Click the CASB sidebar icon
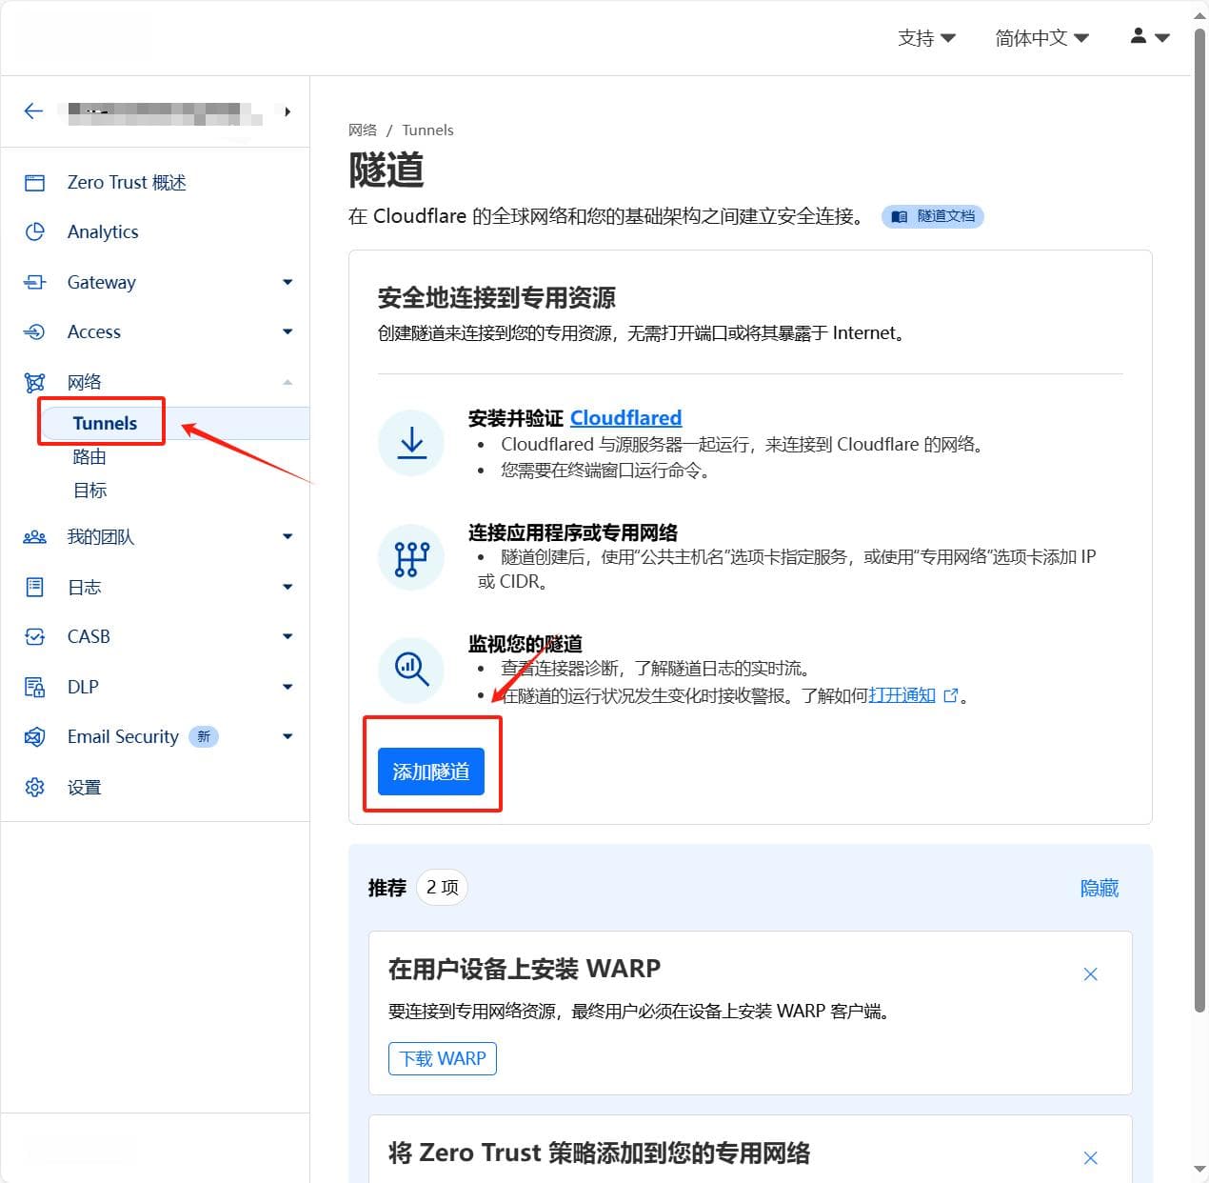 [34, 636]
